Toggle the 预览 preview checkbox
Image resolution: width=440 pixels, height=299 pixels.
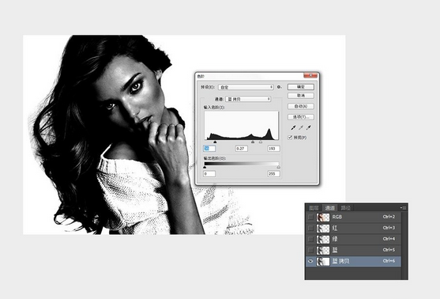click(290, 138)
